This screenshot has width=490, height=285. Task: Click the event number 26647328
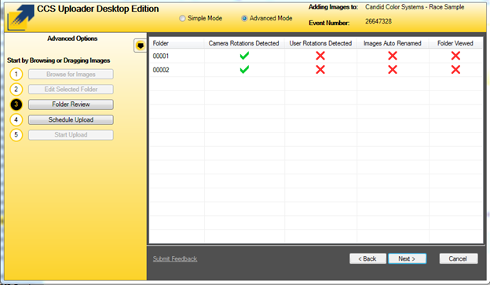click(378, 21)
